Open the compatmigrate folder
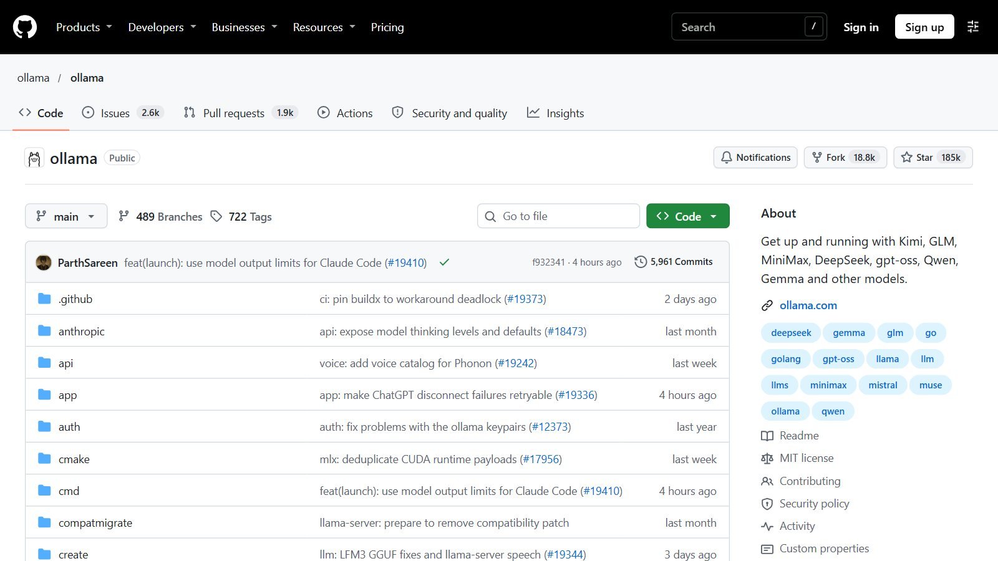The image size is (998, 561). pyautogui.click(x=95, y=523)
